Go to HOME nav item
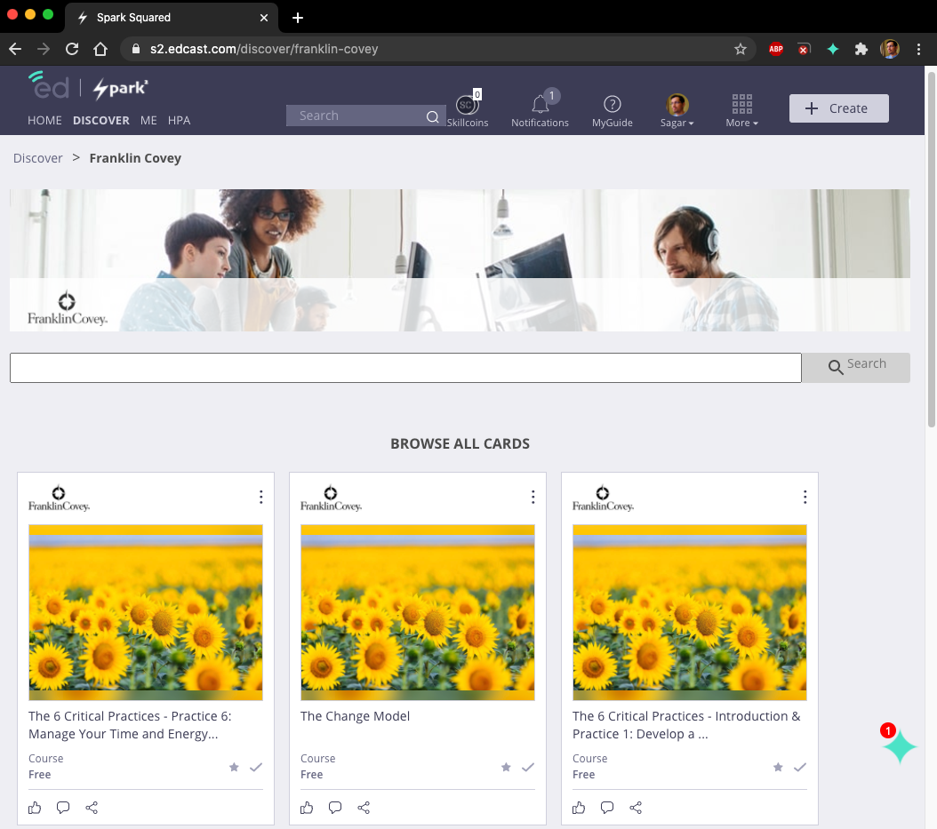Image resolution: width=937 pixels, height=829 pixels. click(44, 121)
